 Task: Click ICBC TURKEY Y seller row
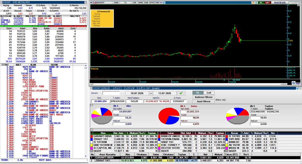[192, 145]
